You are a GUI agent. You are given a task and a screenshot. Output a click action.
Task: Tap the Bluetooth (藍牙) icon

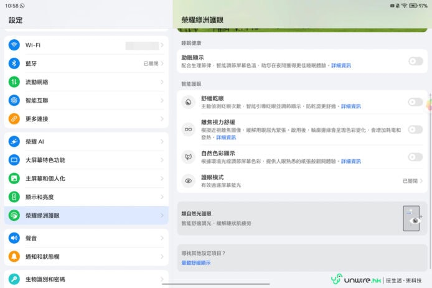[x=14, y=63]
